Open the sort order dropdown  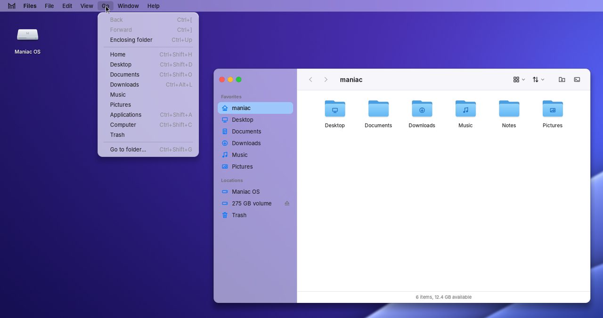[538, 79]
